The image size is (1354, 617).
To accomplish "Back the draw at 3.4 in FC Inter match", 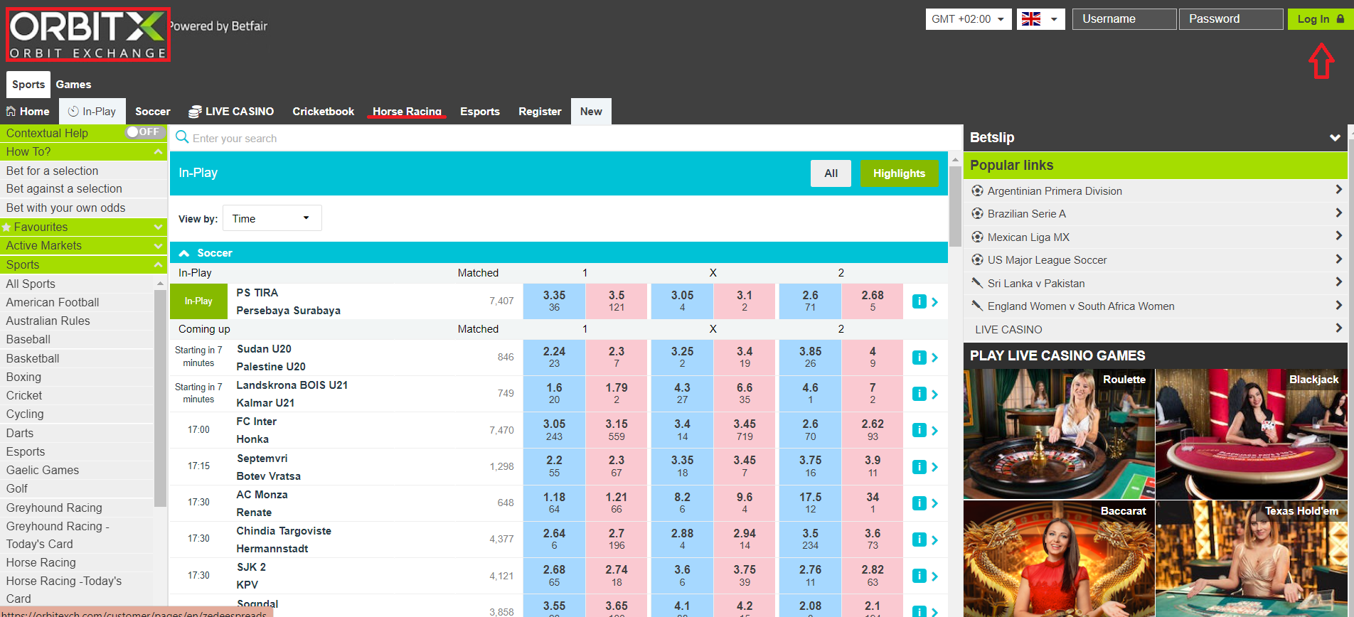I will tap(682, 429).
